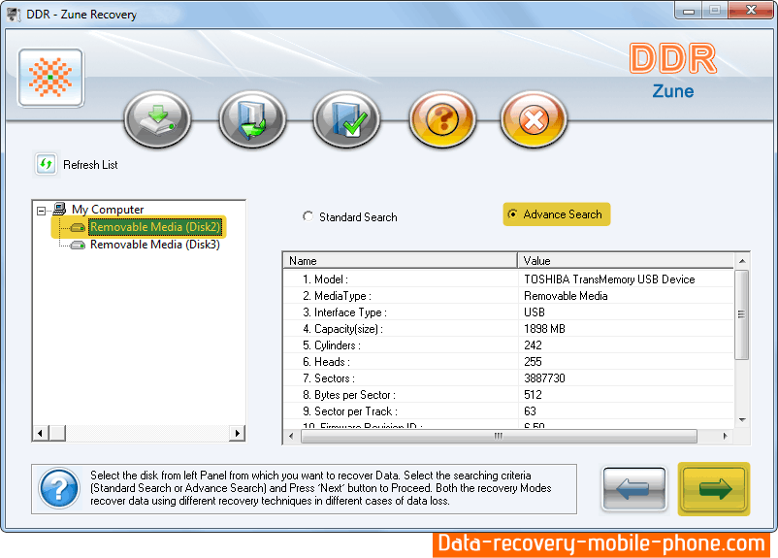Click the Refresh List green arrows icon
The image size is (778, 558).
(47, 164)
